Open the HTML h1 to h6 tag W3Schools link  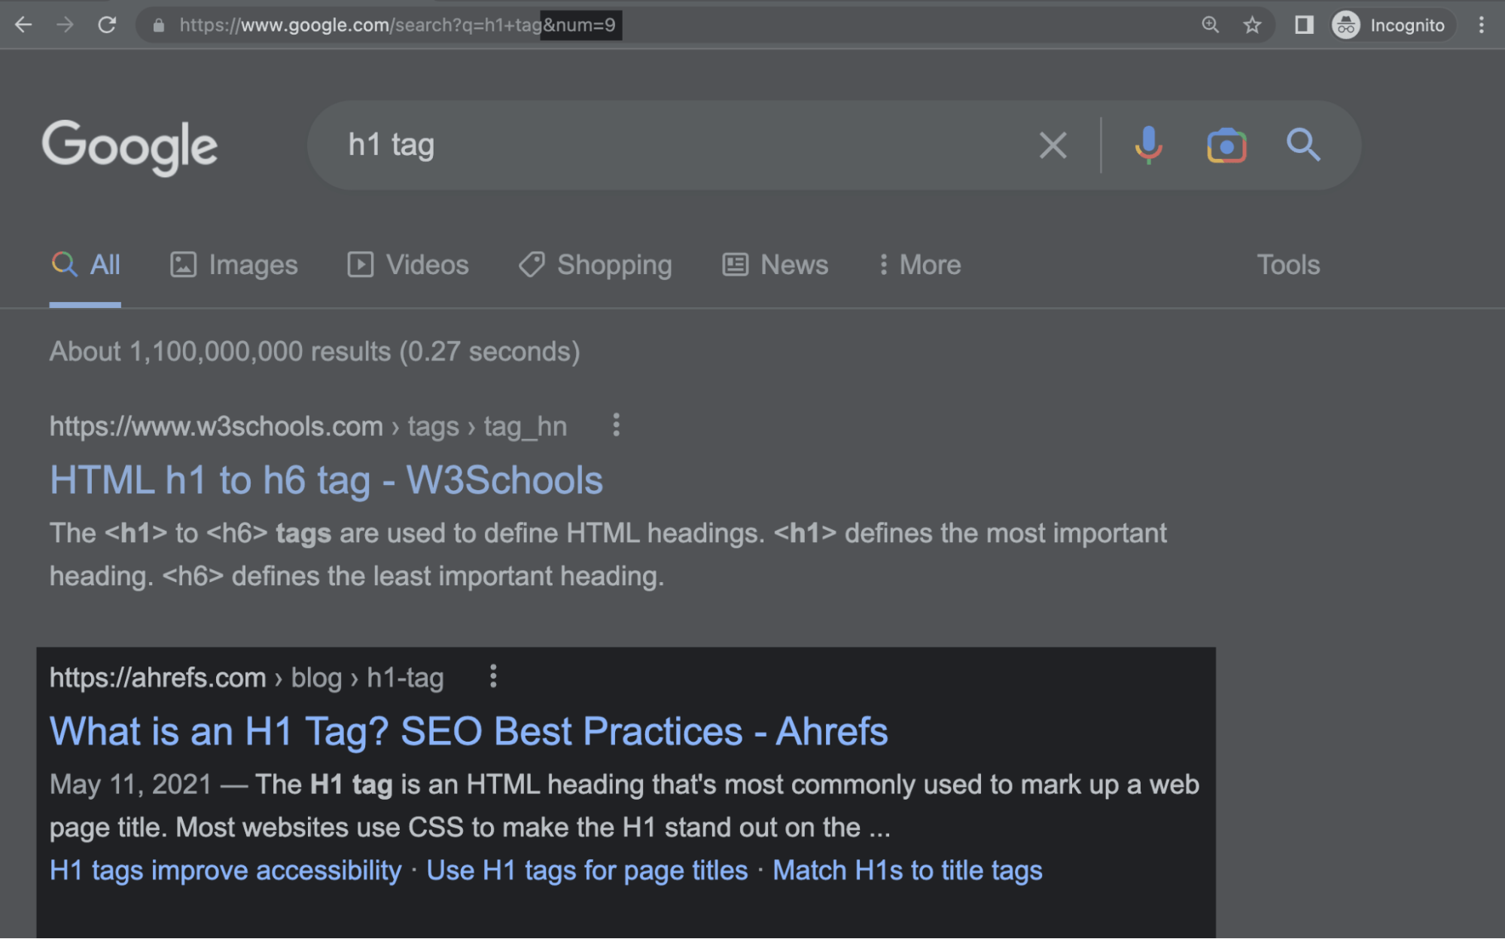pyautogui.click(x=325, y=480)
